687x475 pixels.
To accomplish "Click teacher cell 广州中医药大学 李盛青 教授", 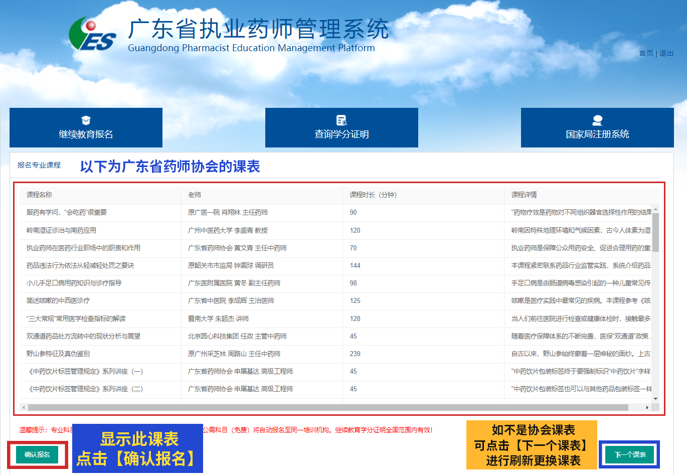I will click(x=228, y=230).
